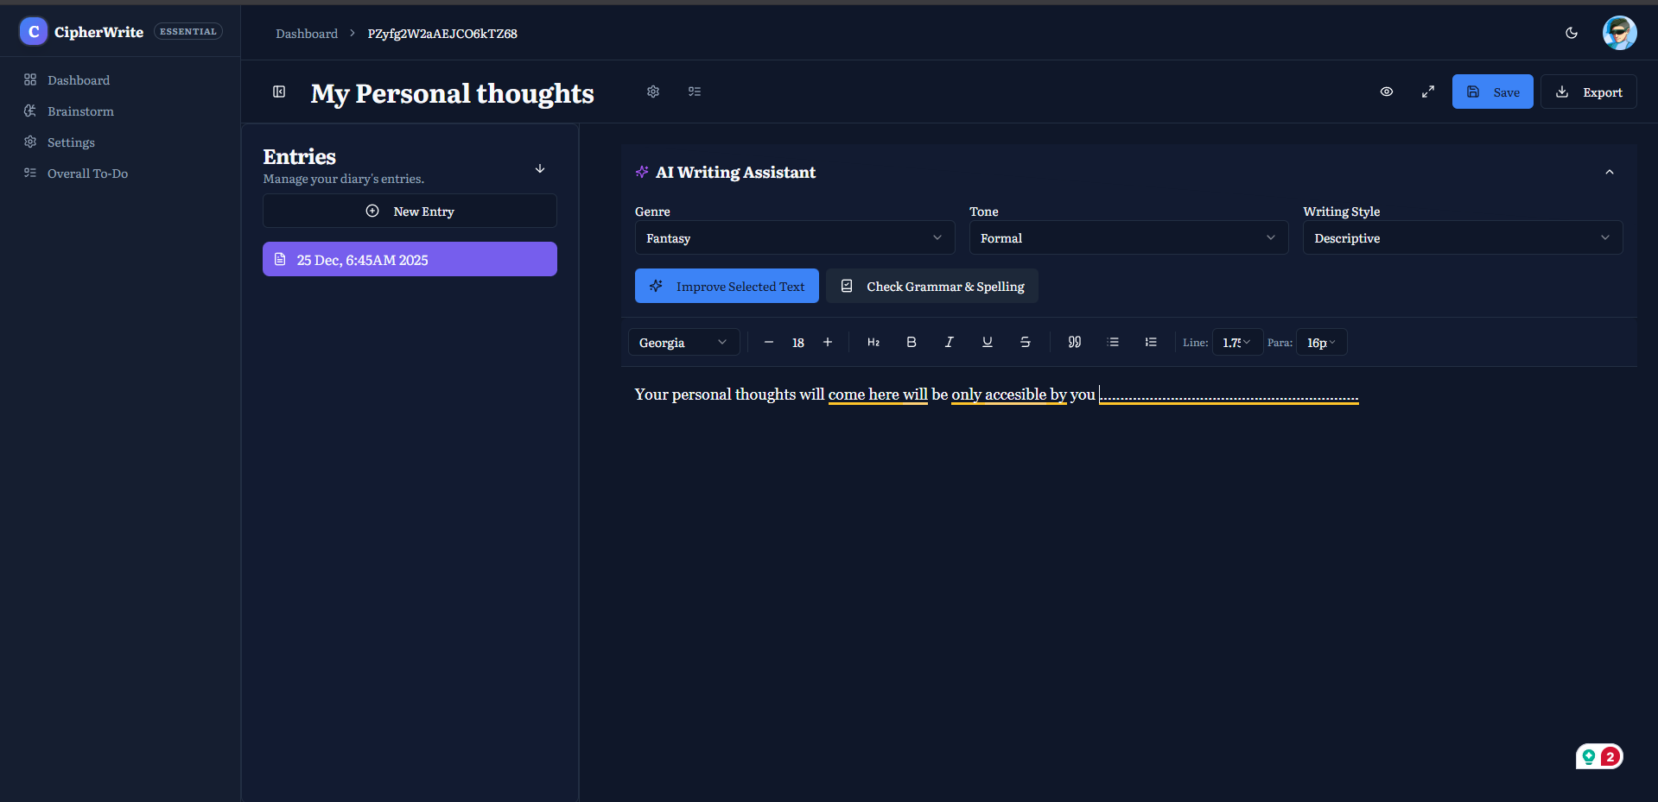
Task: Insert a blockquote using the quote icon
Action: pyautogui.click(x=1074, y=342)
